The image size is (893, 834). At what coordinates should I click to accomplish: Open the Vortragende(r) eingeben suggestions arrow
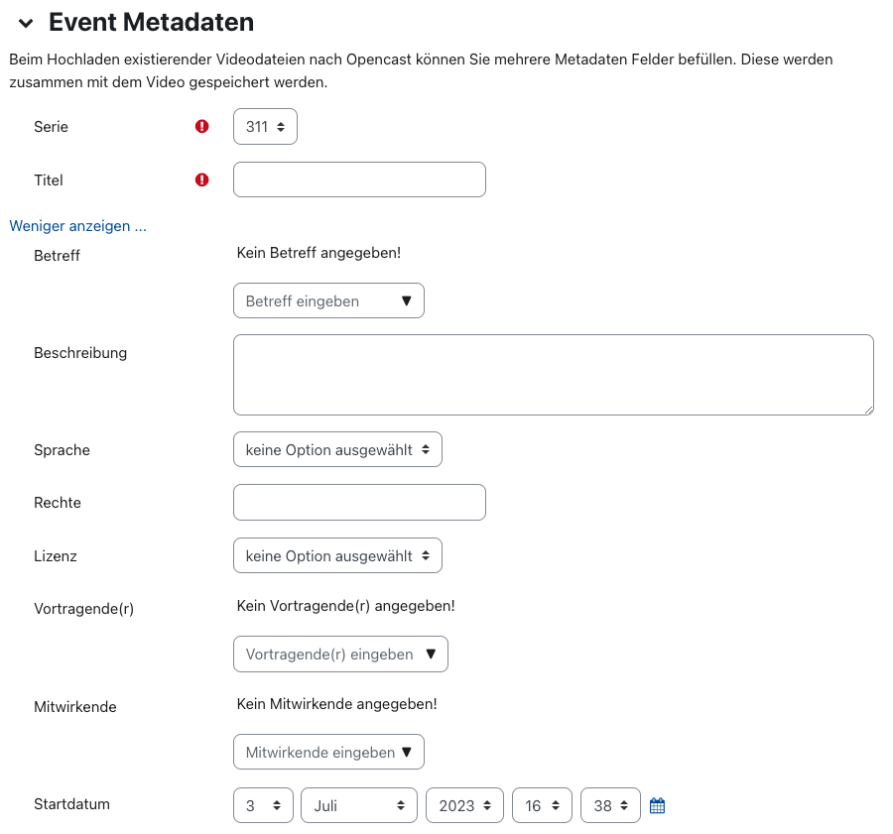[x=430, y=654]
